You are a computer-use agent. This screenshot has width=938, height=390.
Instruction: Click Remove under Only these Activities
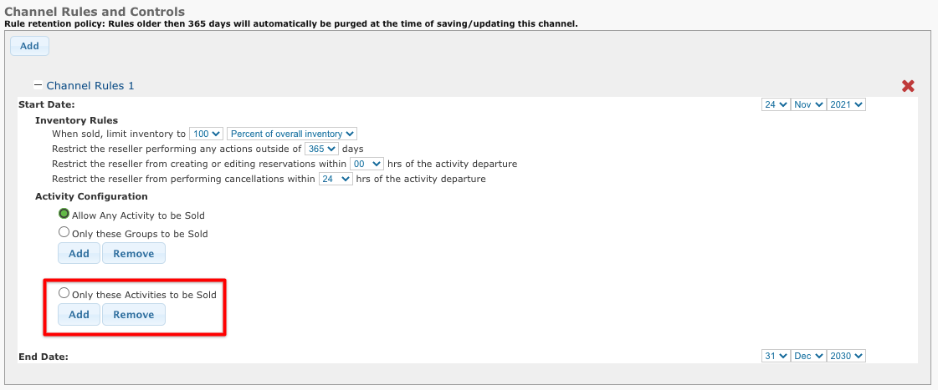click(133, 314)
